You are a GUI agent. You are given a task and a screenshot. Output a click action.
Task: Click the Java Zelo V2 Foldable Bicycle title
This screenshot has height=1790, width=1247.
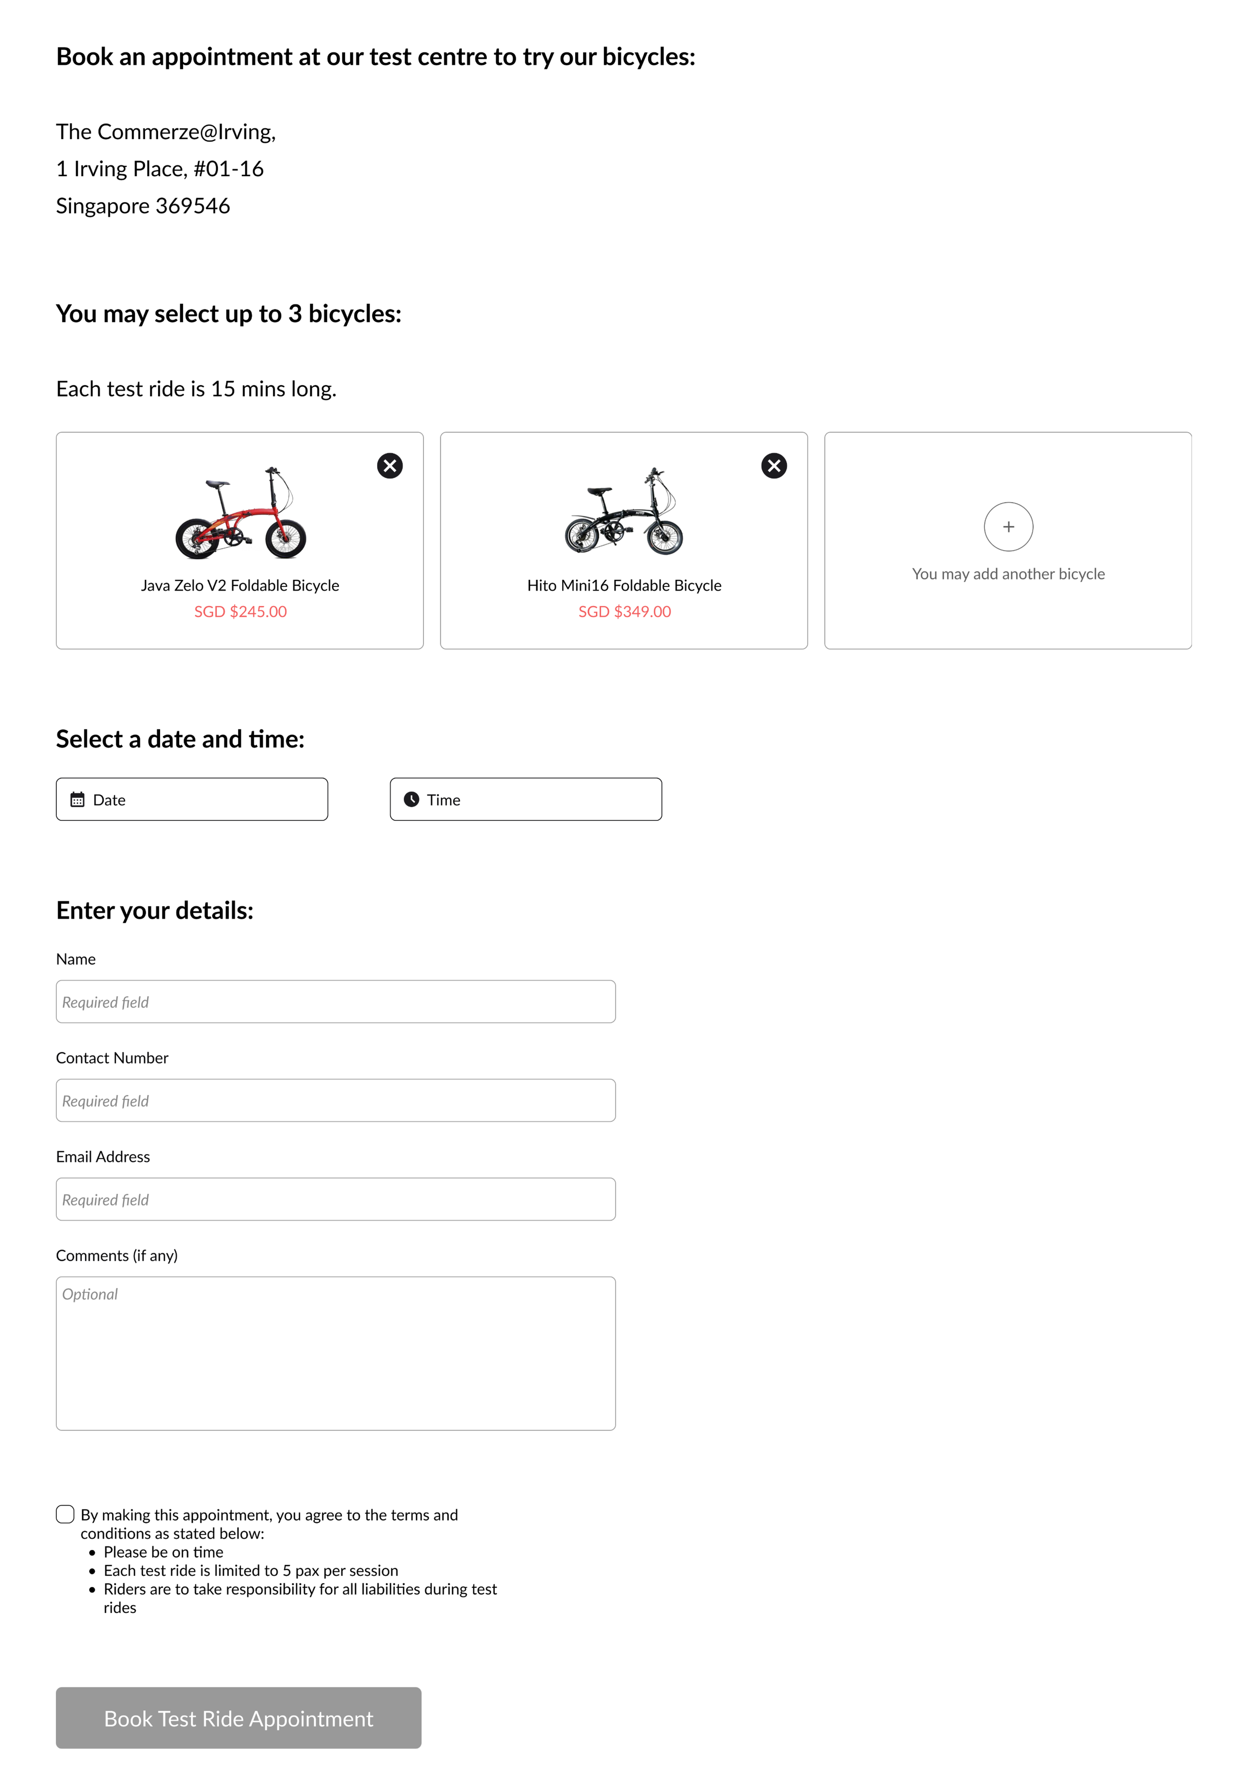[240, 585]
